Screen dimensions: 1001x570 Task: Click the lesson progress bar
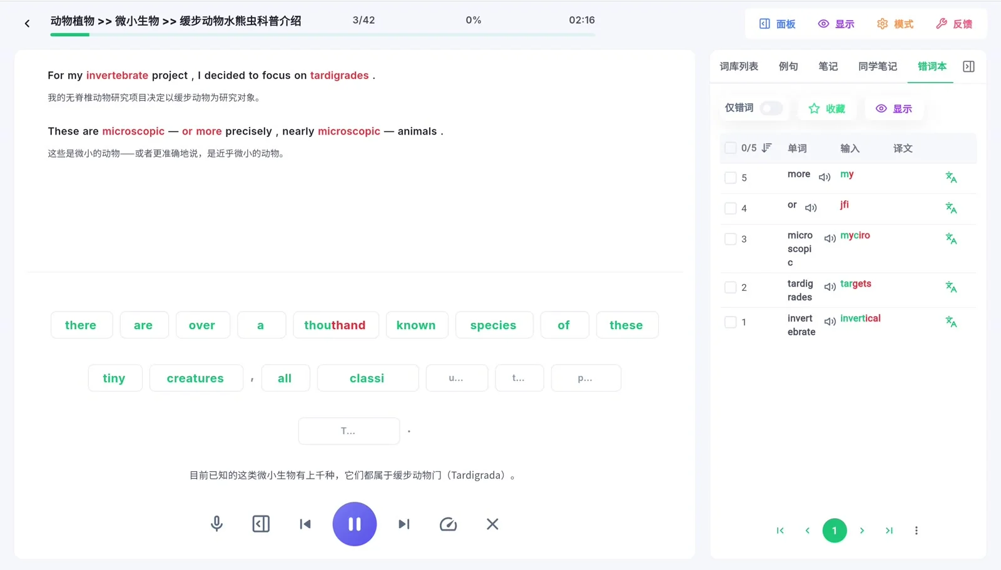point(323,34)
